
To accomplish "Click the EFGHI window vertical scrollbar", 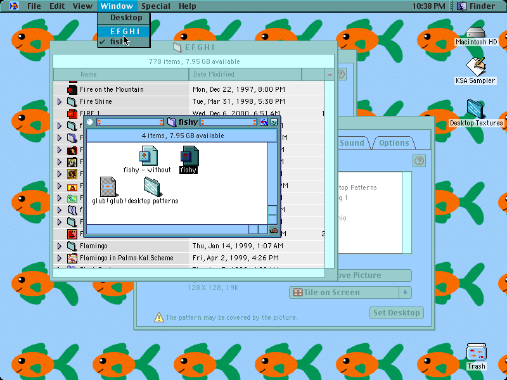I will (329, 175).
